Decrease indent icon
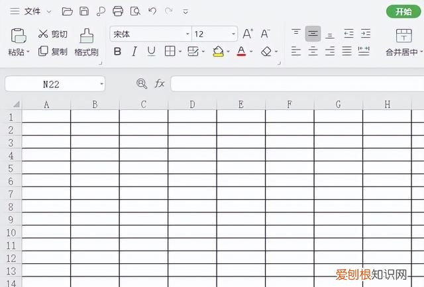The width and height of the screenshot is (424, 287). [349, 34]
